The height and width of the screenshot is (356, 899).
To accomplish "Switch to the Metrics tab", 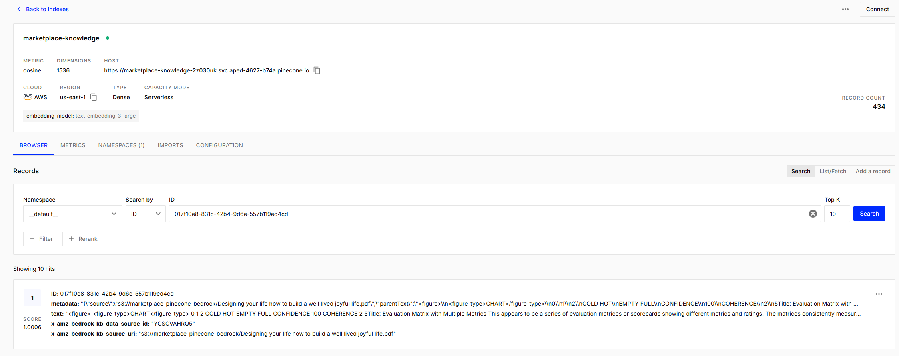I will [72, 145].
